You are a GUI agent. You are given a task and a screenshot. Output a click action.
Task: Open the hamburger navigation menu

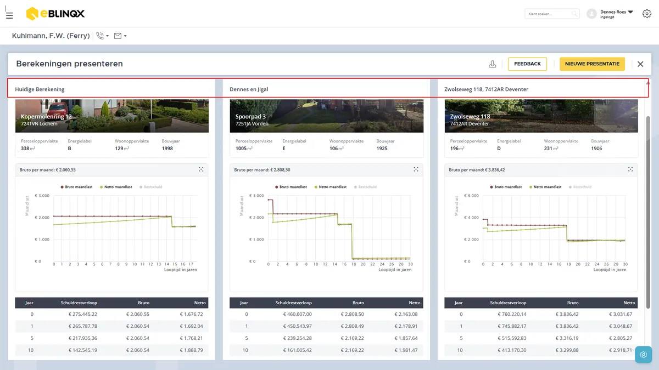coord(9,15)
